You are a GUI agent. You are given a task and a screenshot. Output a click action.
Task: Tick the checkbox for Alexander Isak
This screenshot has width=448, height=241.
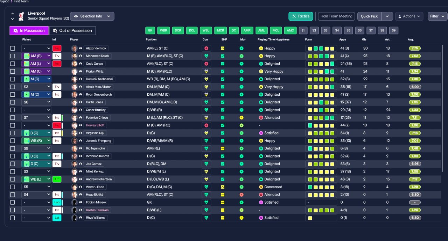coord(13,49)
